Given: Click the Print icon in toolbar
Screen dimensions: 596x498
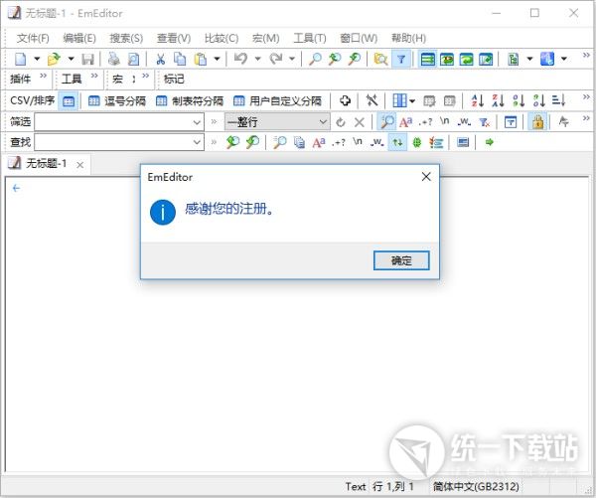Looking at the screenshot, I should coord(113,59).
